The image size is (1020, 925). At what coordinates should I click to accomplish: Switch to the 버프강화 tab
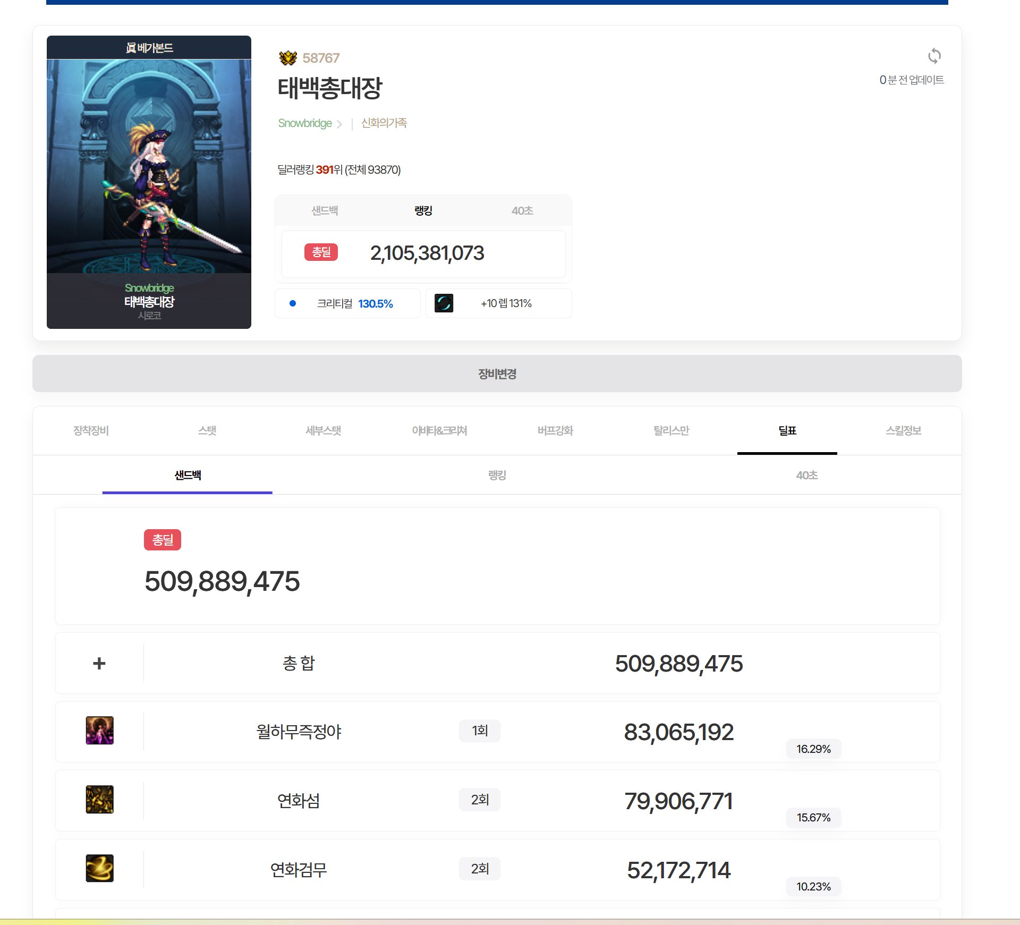pyautogui.click(x=555, y=430)
